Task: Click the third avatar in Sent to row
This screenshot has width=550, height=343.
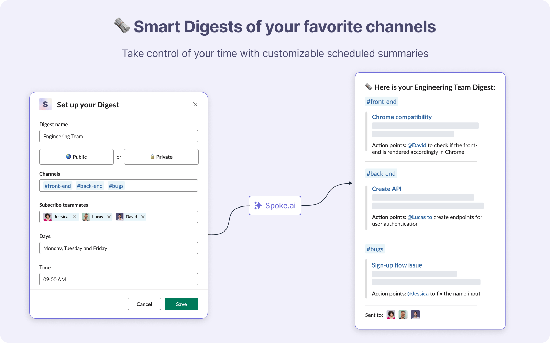Action: click(x=415, y=315)
